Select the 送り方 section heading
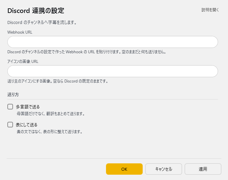 13,94
